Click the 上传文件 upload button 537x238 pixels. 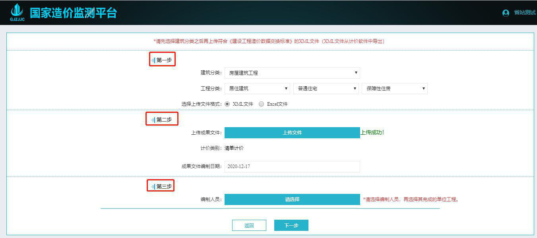[x=292, y=132]
